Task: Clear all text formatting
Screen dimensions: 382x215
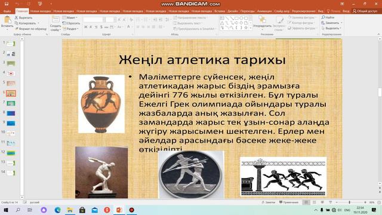Action: coord(131,20)
